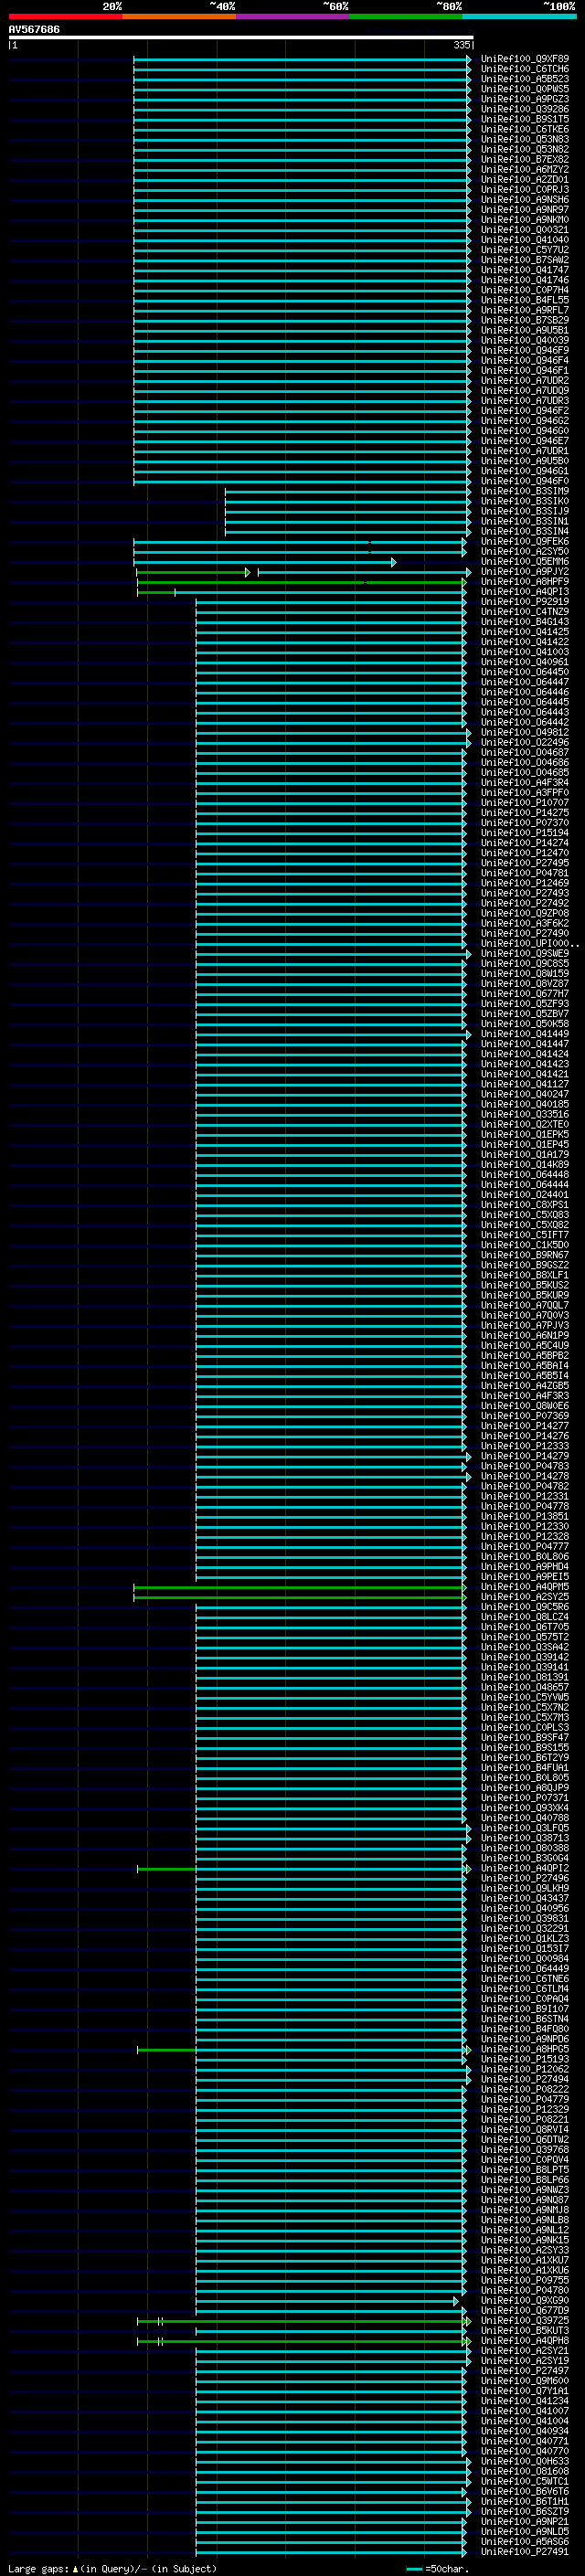The height and width of the screenshot is (2576, 585).
Task: Select hit label UniRef100_Q5EMM6
Action: 525,562
